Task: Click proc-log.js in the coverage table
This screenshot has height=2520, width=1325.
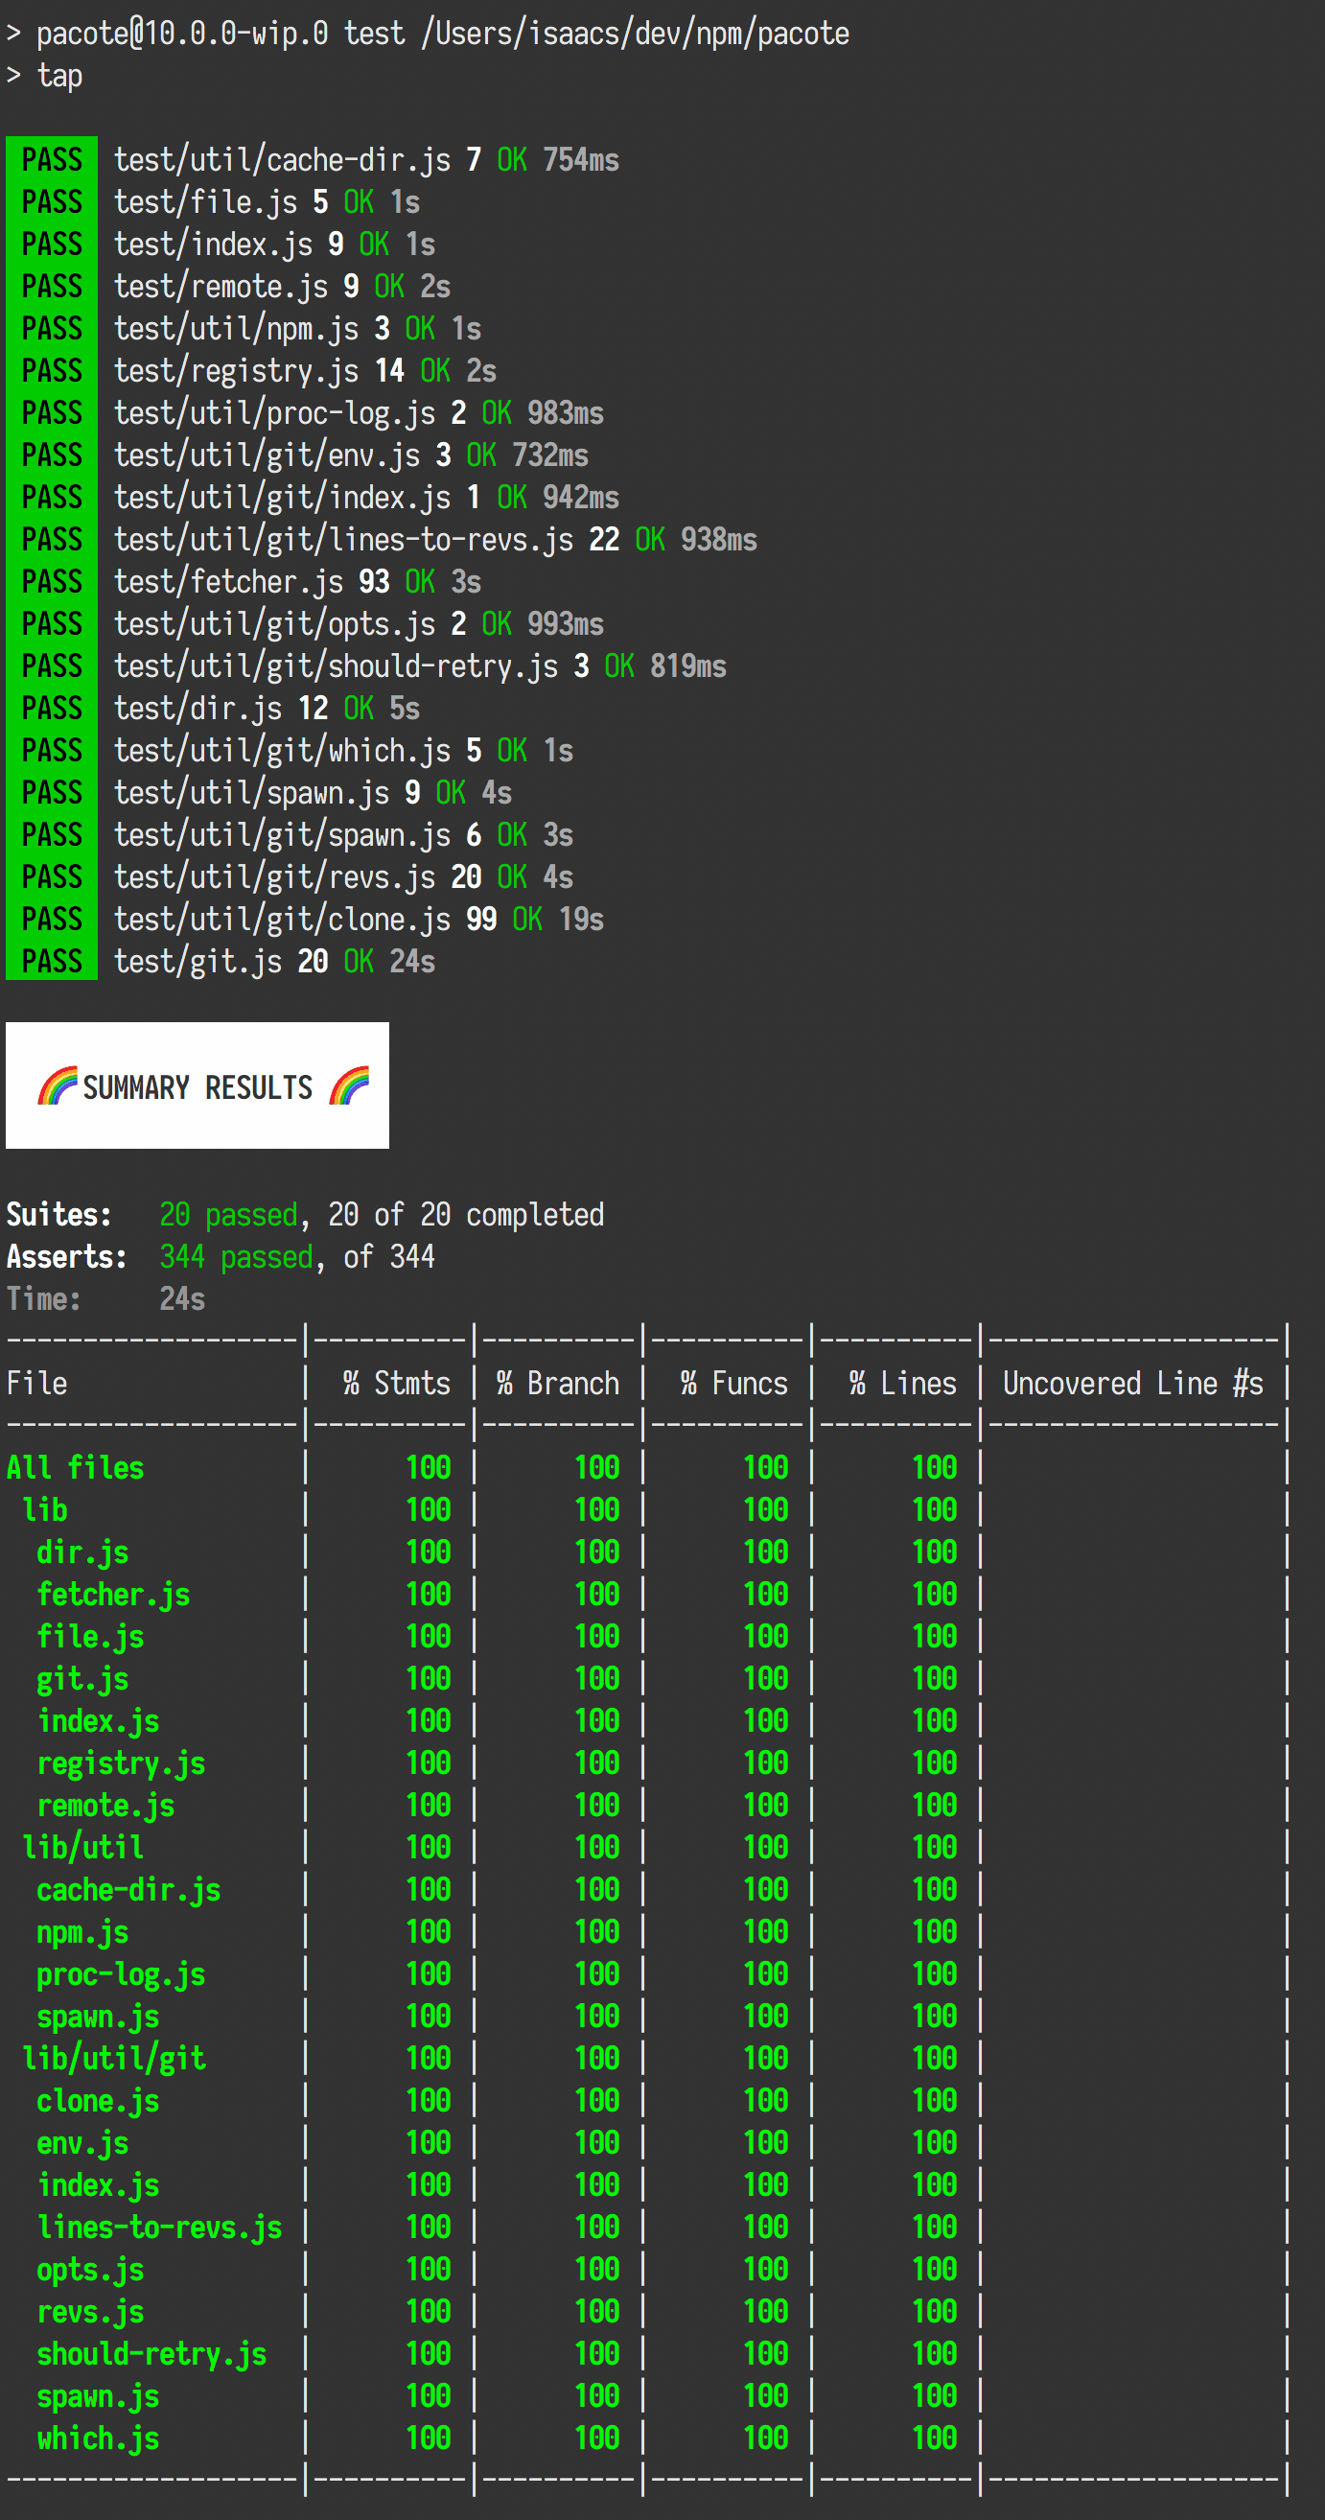Action: point(121,1973)
